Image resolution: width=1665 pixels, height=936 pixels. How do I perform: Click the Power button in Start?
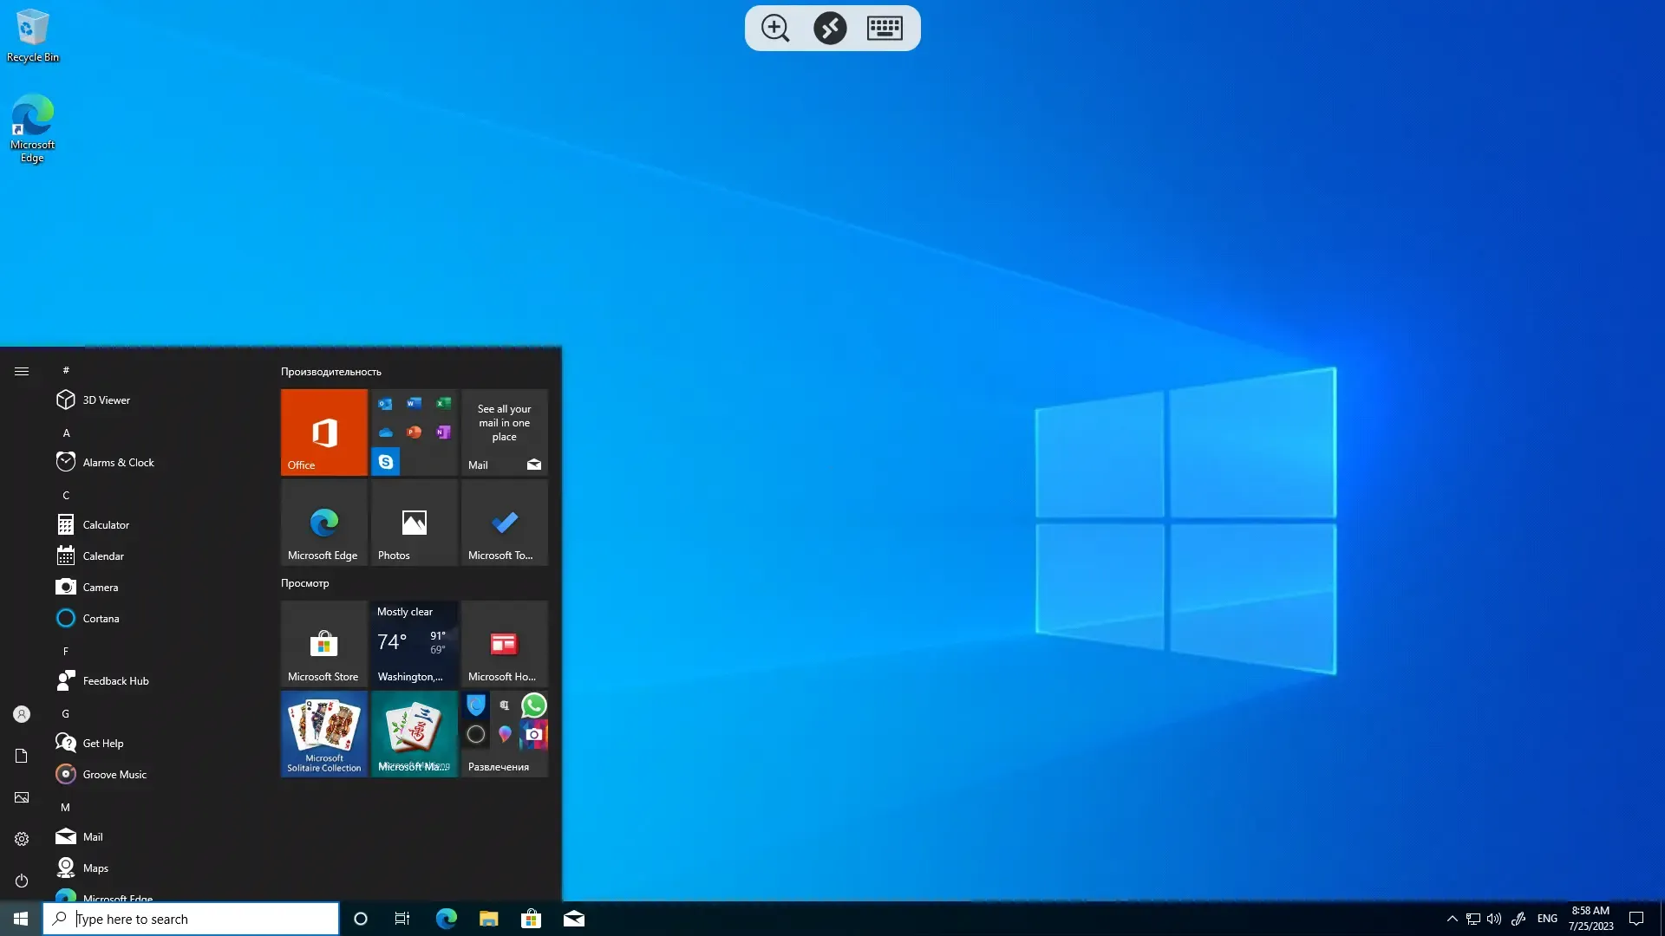click(x=22, y=881)
